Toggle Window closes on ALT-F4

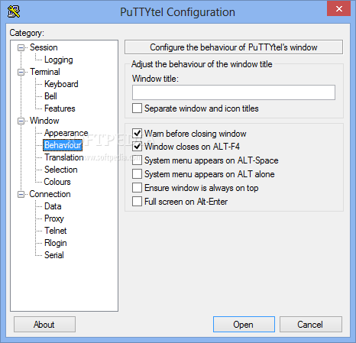(137, 147)
